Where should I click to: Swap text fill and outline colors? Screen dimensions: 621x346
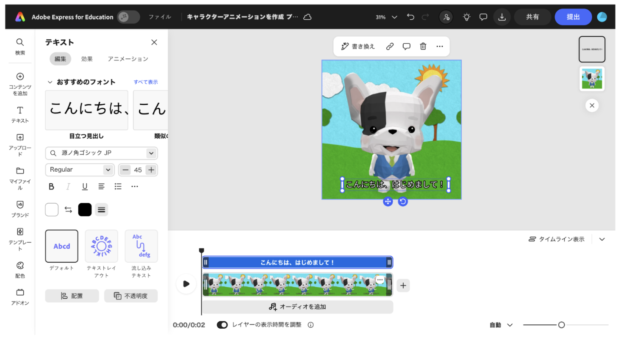(x=68, y=210)
